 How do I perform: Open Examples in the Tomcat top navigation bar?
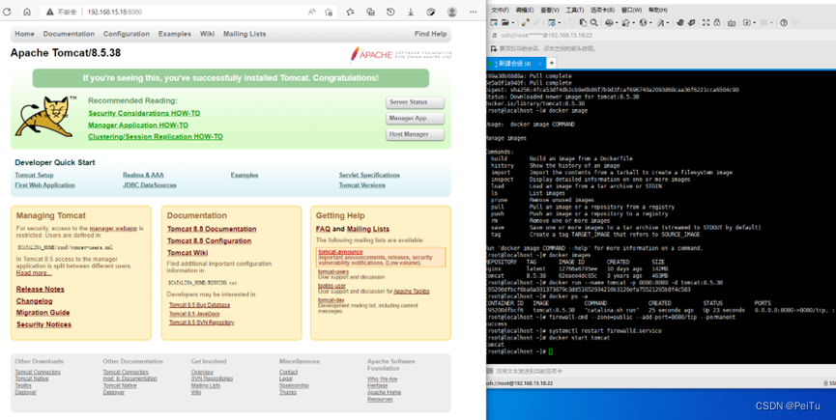pos(174,34)
